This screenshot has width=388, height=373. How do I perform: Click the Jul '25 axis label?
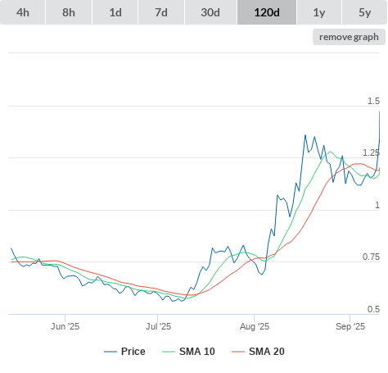(158, 326)
